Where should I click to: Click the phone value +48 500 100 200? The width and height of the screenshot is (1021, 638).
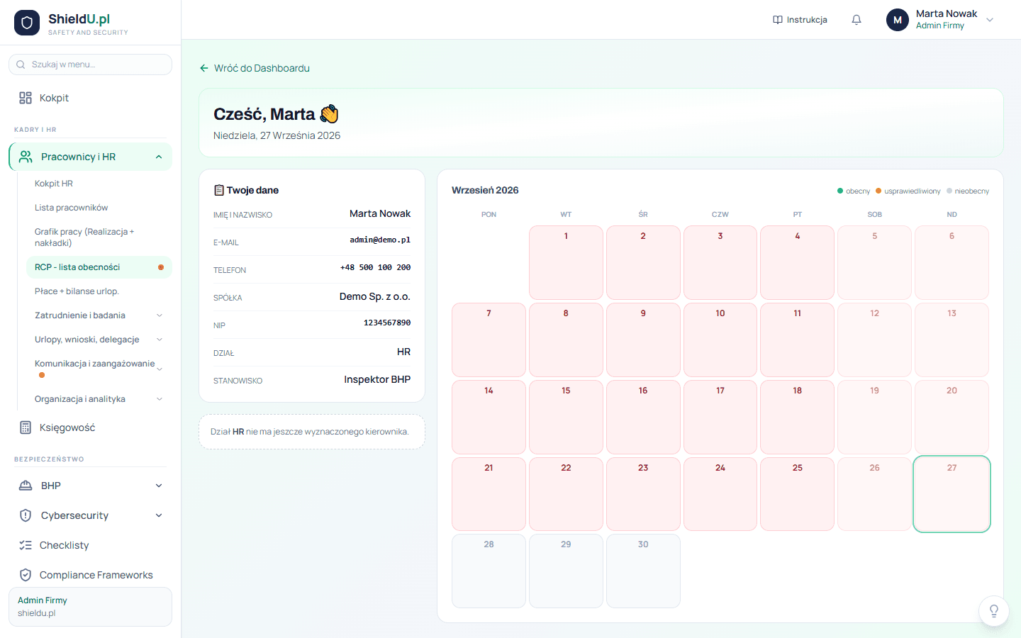(x=375, y=267)
